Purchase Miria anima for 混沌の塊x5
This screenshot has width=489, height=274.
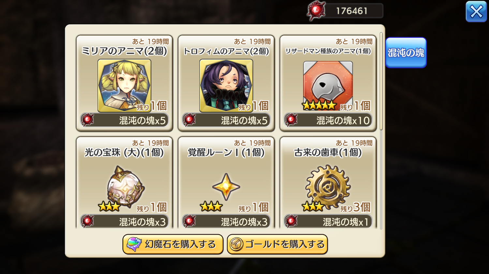pos(124,120)
